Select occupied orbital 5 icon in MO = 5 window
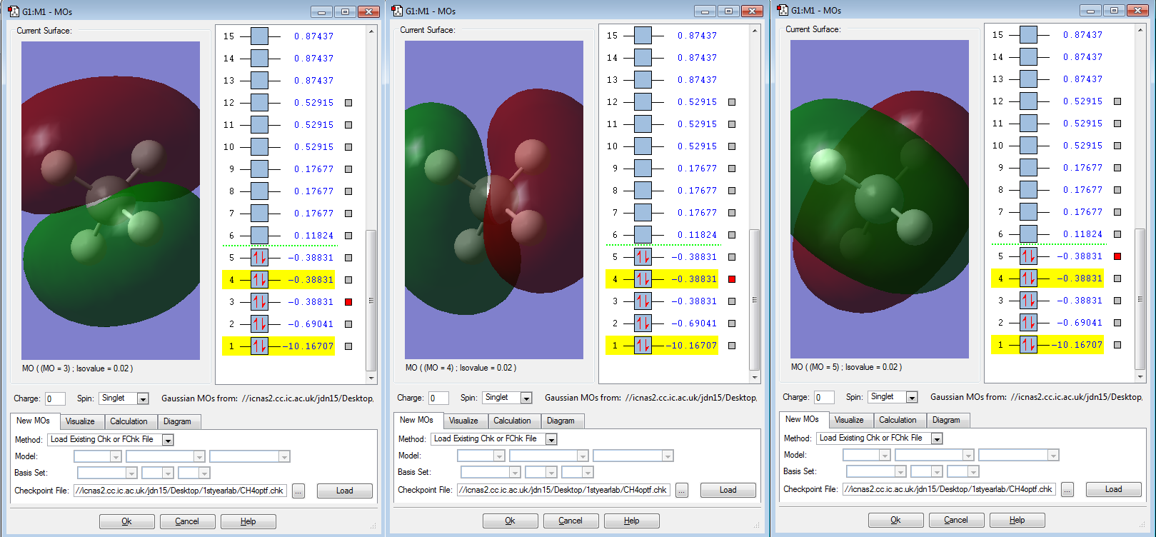This screenshot has width=1156, height=537. [x=1028, y=256]
